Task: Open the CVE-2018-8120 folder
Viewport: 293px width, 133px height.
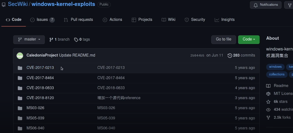Action: (x=40, y=98)
